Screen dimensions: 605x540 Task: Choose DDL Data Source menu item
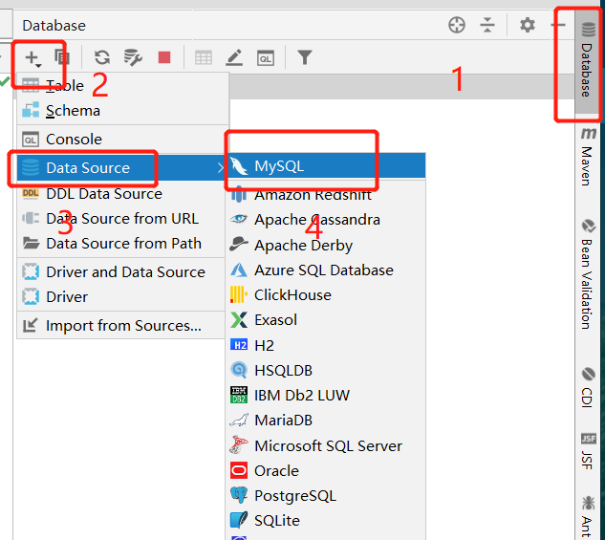click(121, 194)
